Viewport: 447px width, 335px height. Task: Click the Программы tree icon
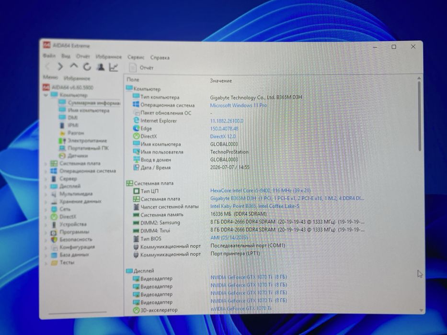point(54,232)
